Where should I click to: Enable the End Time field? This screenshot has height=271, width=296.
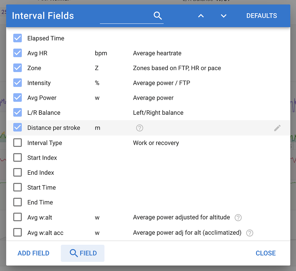pos(17,202)
